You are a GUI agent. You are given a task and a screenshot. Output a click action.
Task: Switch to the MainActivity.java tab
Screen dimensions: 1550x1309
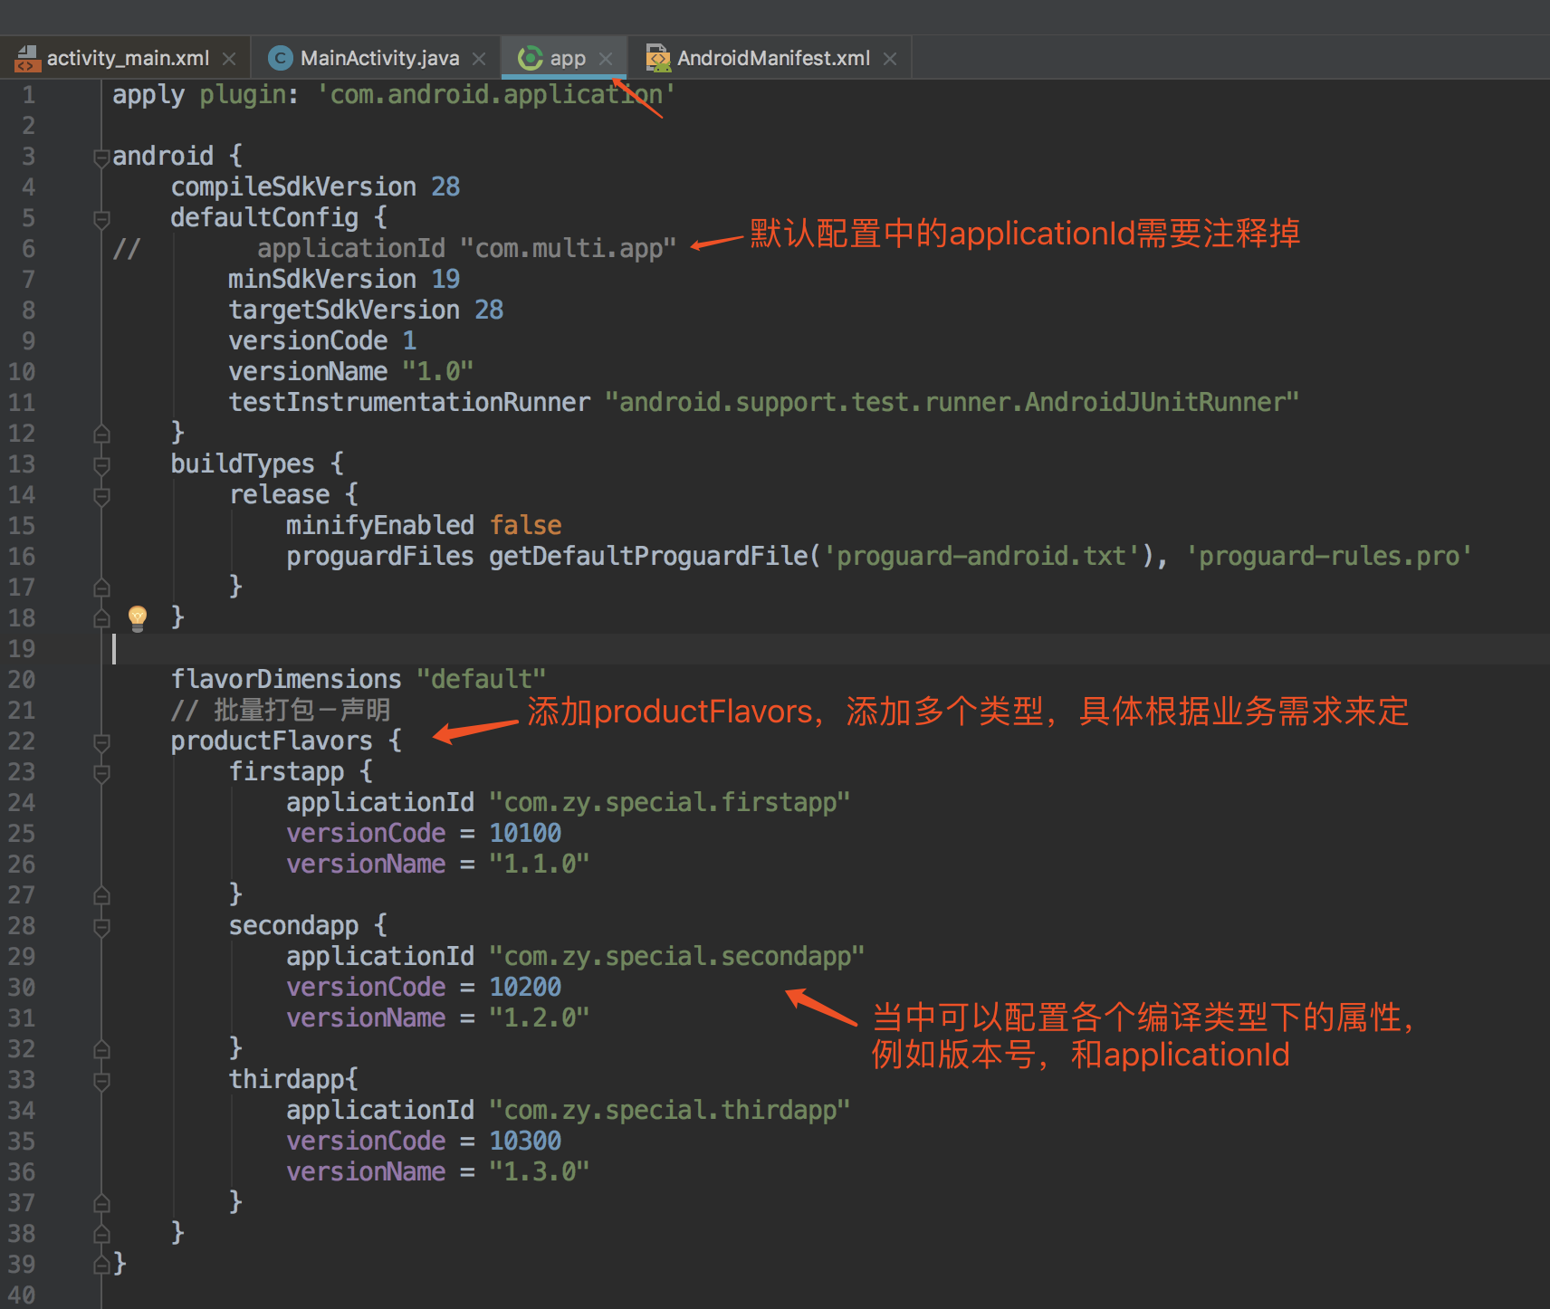pyautogui.click(x=379, y=58)
